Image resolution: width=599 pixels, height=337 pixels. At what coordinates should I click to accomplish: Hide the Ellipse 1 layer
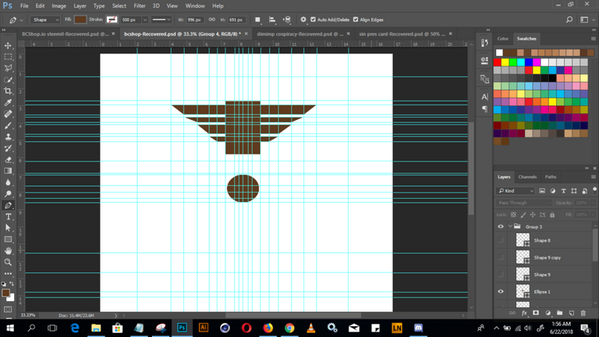[x=501, y=291]
